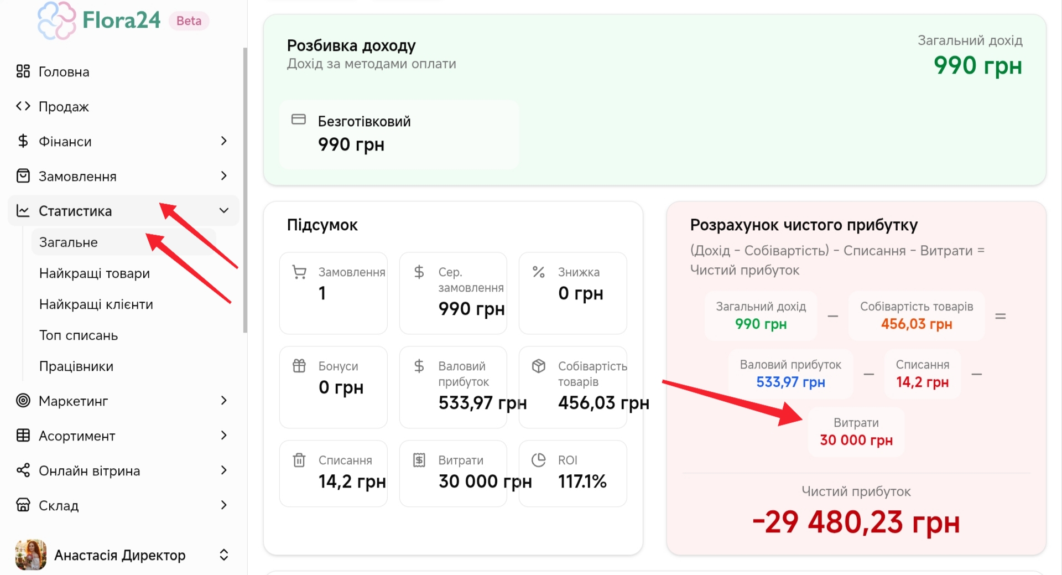The width and height of the screenshot is (1062, 575).
Task: Expand the Фінанси submenu arrow
Action: [224, 141]
